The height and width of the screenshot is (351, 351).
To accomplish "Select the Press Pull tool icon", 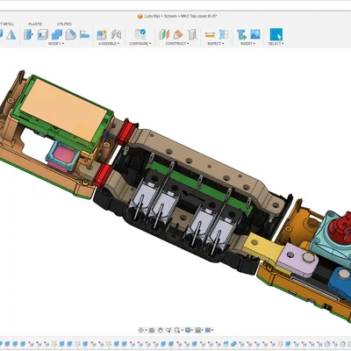I will (28, 34).
